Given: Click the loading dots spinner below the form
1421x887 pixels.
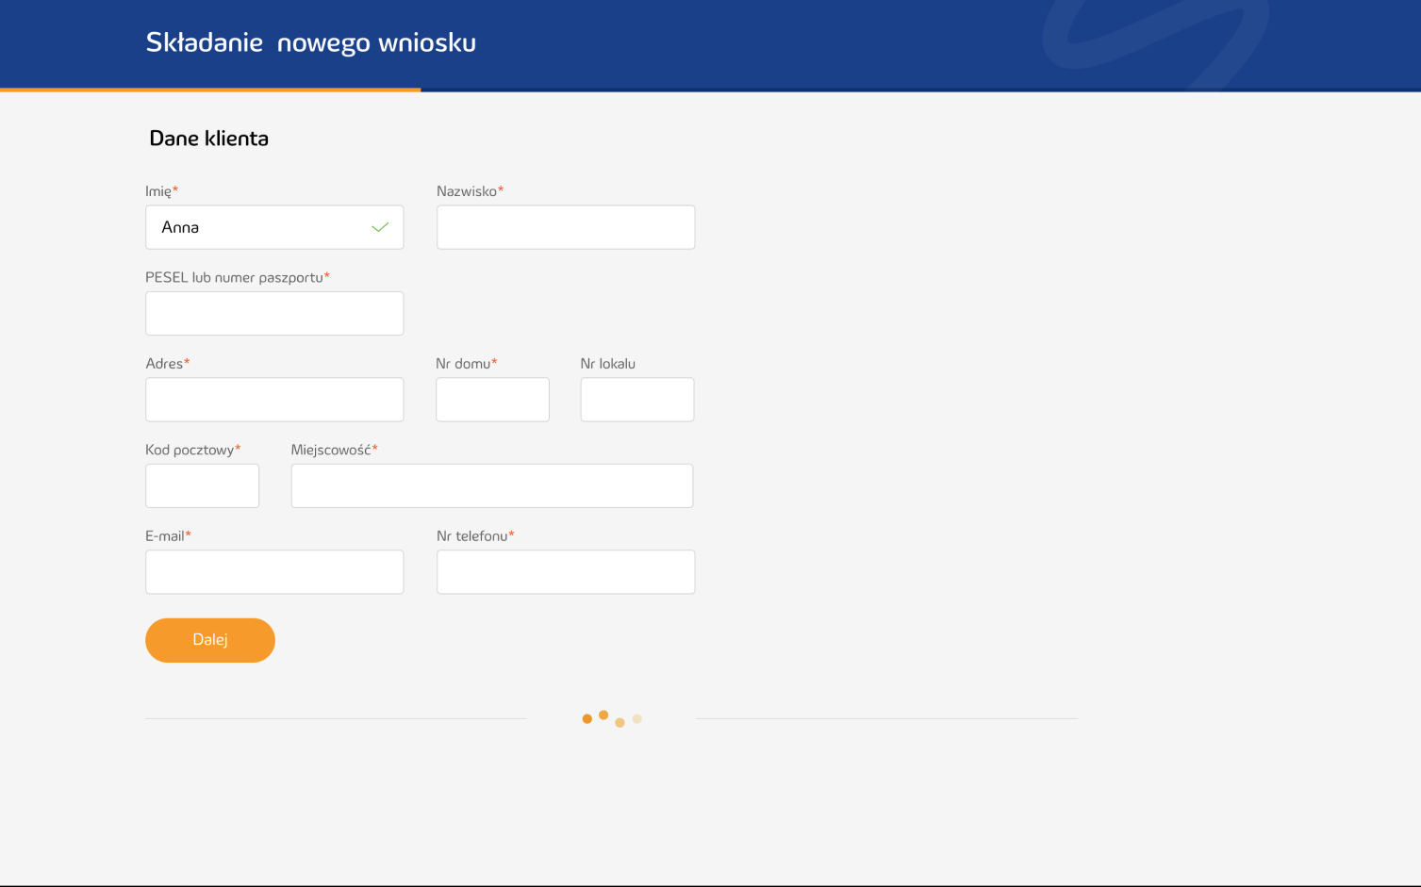Looking at the screenshot, I should (x=611, y=718).
